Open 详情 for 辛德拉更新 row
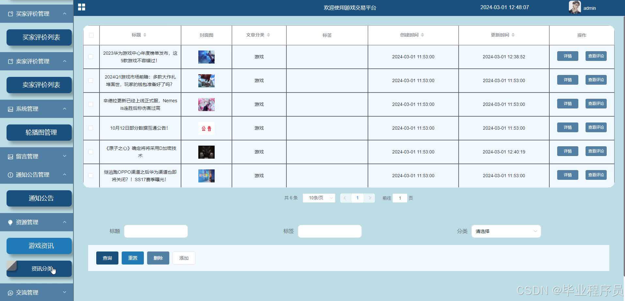The width and height of the screenshot is (625, 301). [x=568, y=104]
